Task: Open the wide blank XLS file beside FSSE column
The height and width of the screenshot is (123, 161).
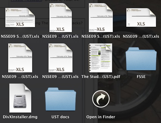Action: click(141, 17)
